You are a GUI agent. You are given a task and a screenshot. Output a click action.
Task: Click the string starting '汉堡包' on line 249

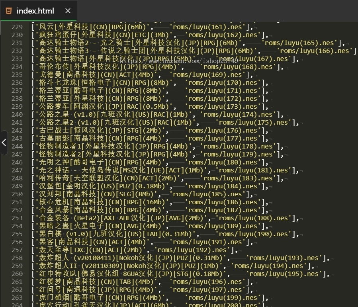[x=102, y=186]
